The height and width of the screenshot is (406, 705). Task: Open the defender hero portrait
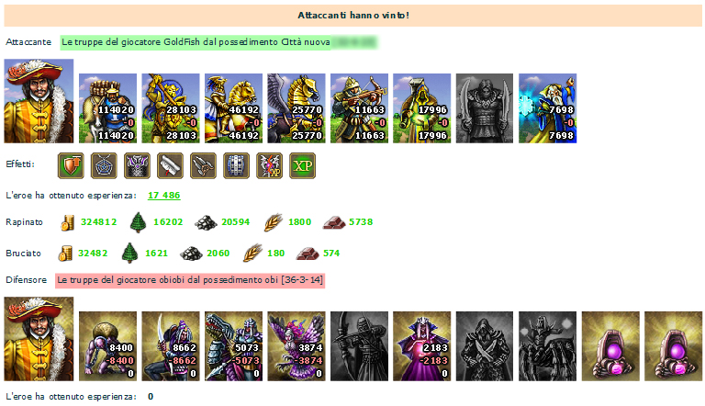pos(39,339)
